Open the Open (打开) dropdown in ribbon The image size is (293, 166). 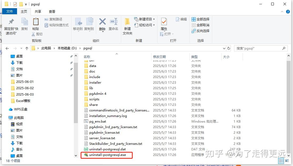click(x=167, y=34)
